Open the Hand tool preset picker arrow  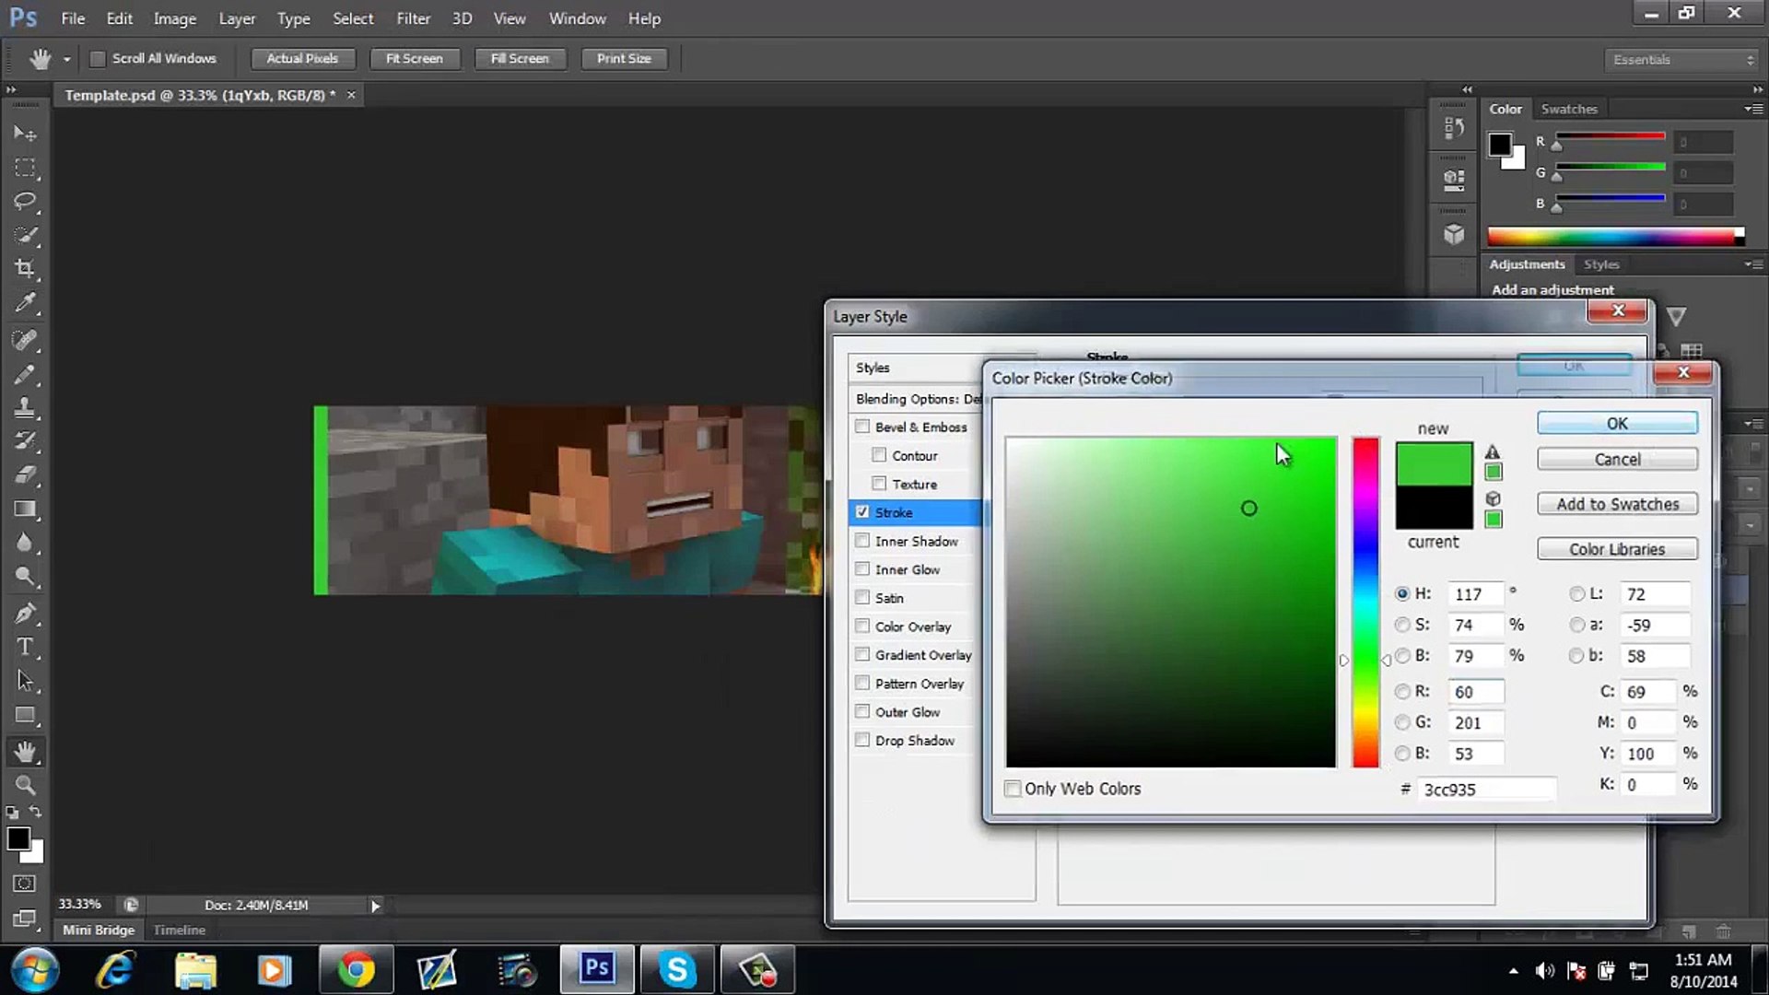66,59
